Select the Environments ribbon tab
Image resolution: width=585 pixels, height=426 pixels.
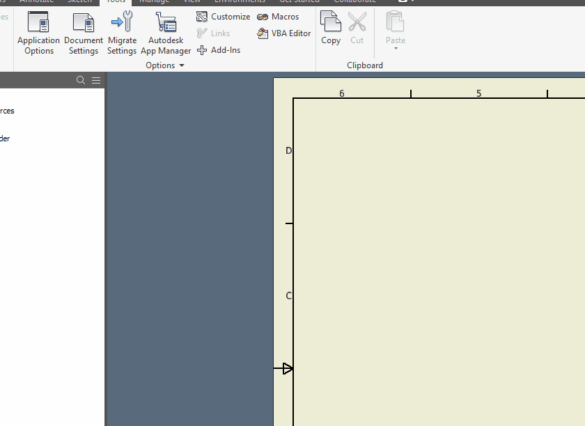(240, 1)
